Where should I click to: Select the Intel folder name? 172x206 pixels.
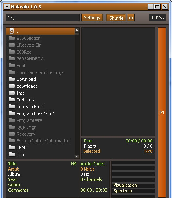click(21, 93)
